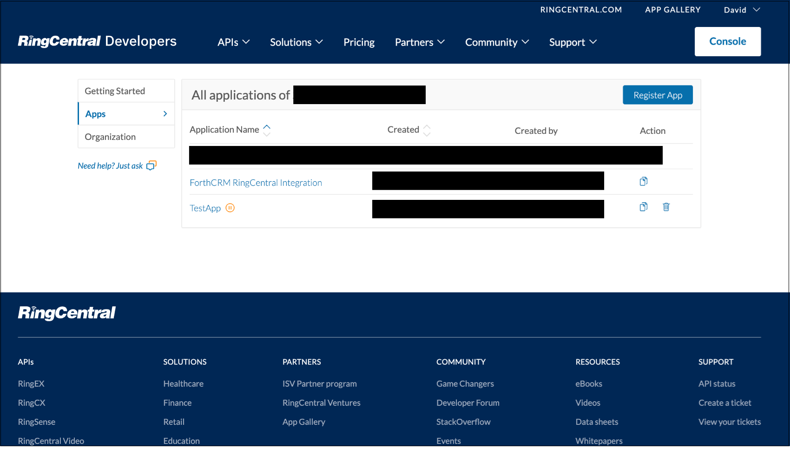Open Game Changers footer link
The height and width of the screenshot is (449, 790).
click(x=465, y=383)
